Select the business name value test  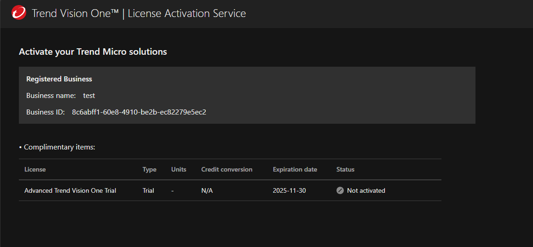[x=89, y=96]
